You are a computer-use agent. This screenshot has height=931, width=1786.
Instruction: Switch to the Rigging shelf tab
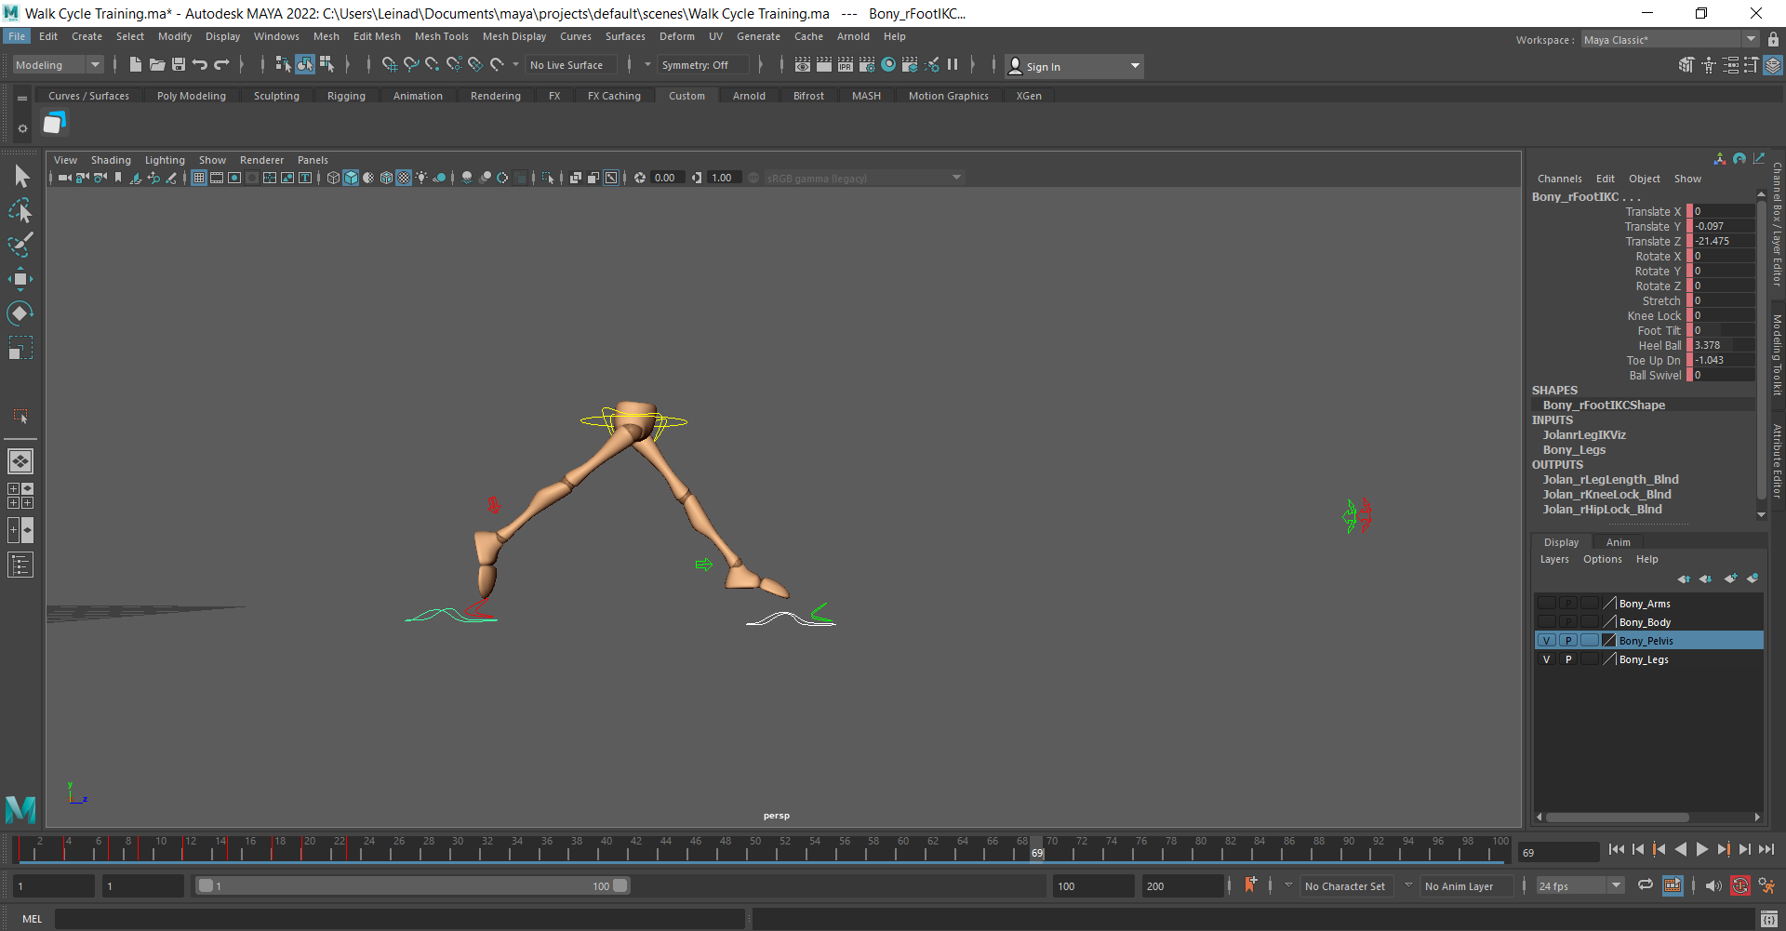(346, 95)
